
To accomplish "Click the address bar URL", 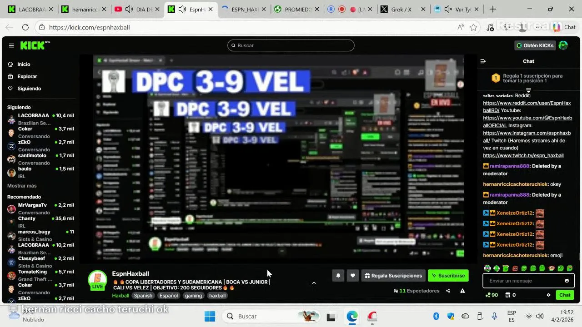I will tap(90, 27).
